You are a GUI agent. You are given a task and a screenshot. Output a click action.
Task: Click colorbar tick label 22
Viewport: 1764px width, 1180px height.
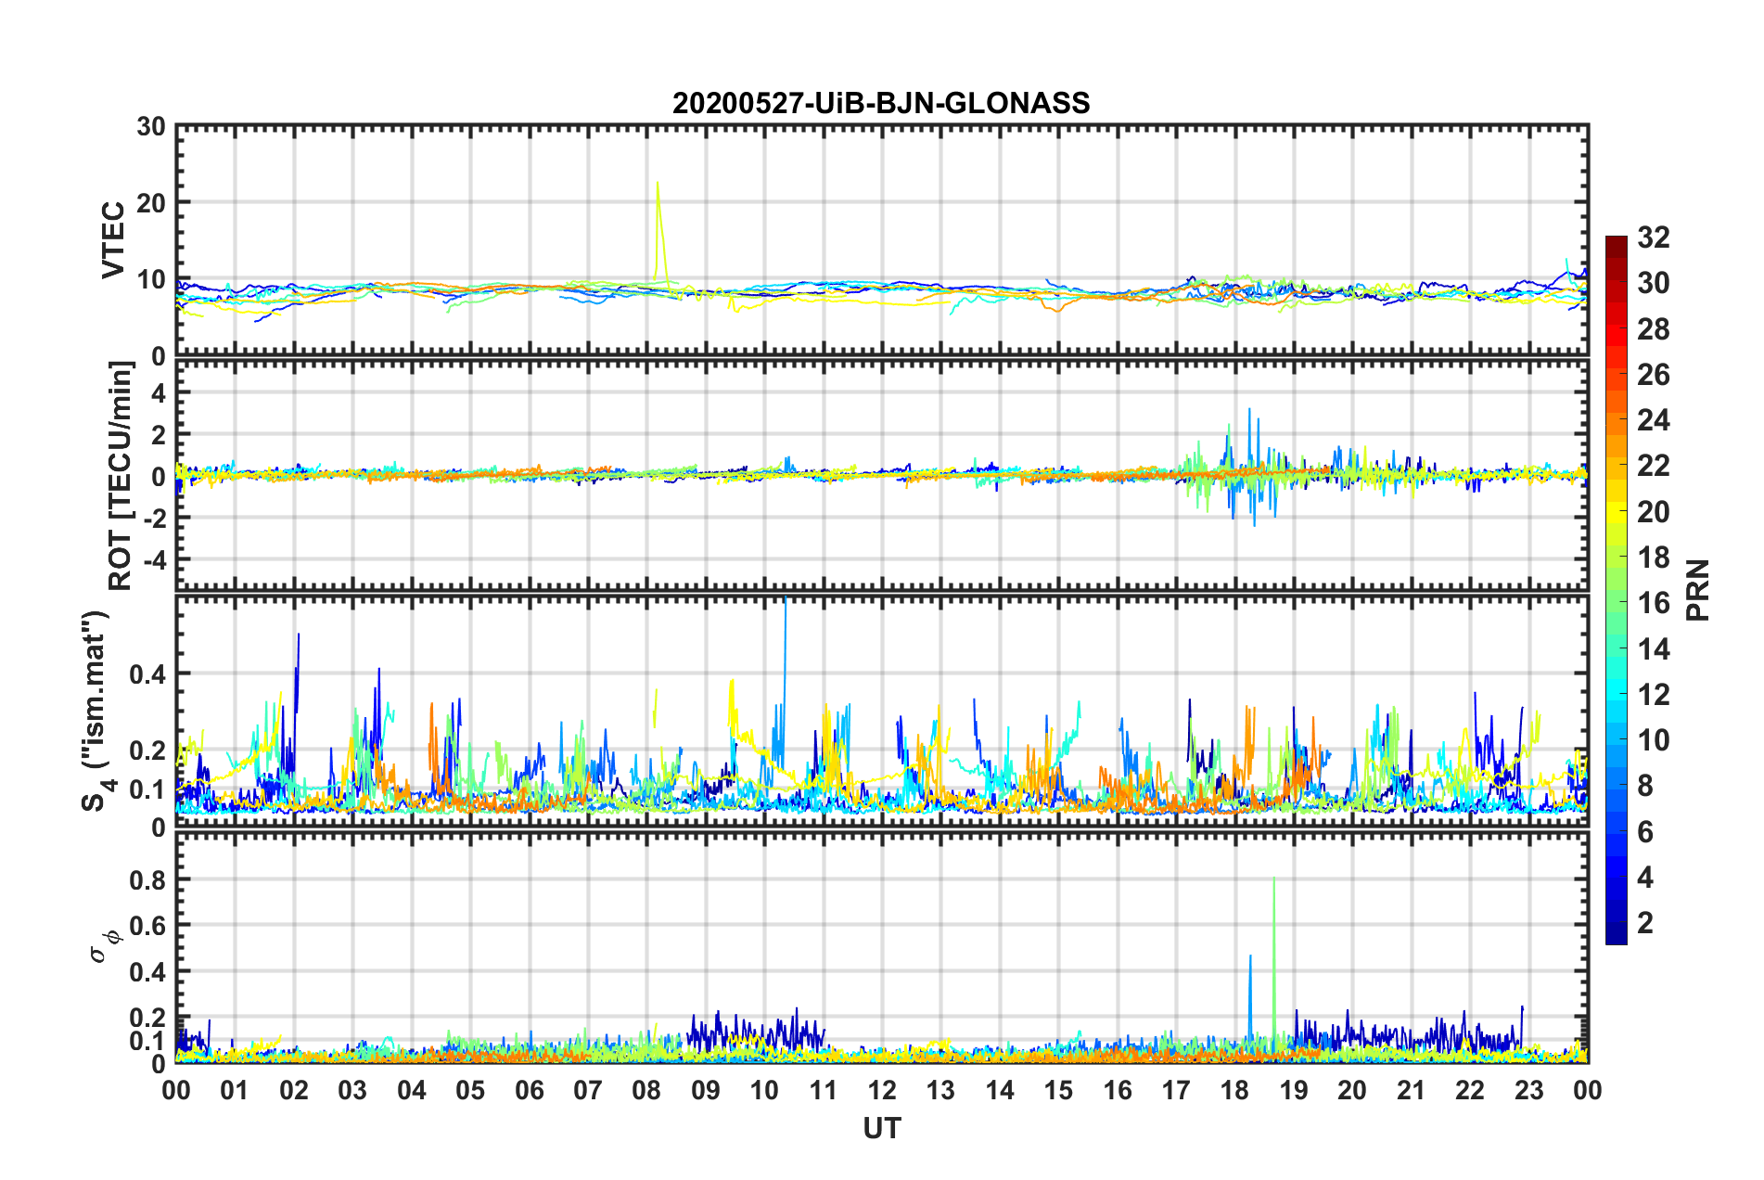1654,466
